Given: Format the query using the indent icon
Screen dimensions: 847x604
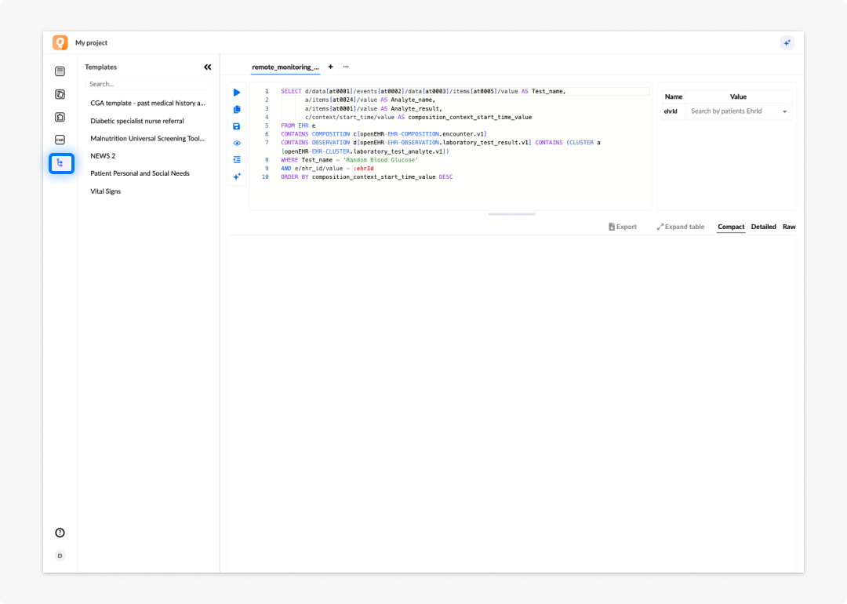Looking at the screenshot, I should coord(237,160).
